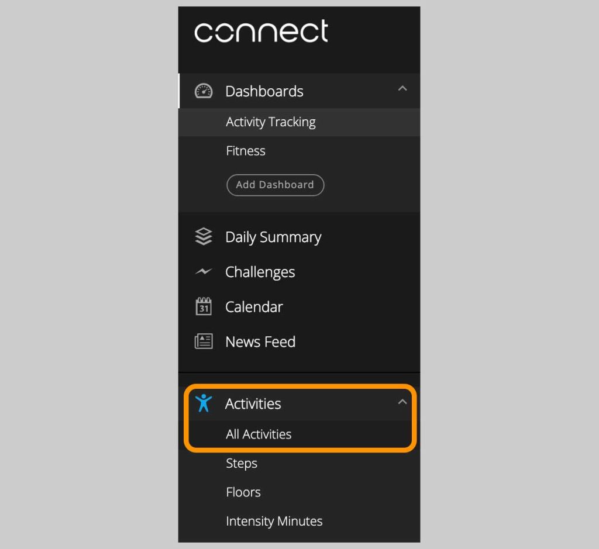Select All Activities in the sidebar
The image size is (599, 549).
point(259,434)
